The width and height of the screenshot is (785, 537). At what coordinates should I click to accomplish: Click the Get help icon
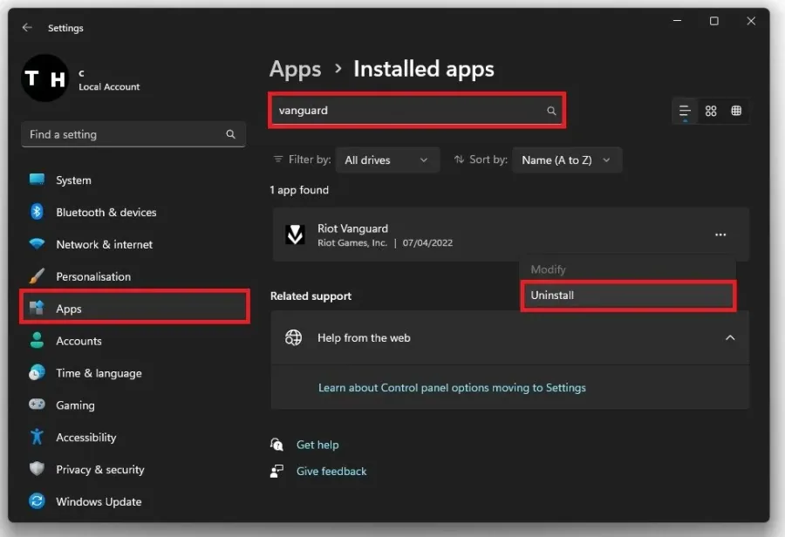(276, 445)
